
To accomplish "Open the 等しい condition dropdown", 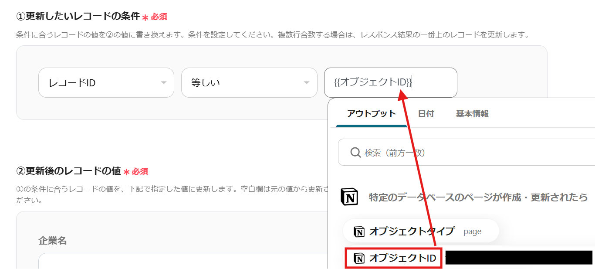I will point(249,82).
